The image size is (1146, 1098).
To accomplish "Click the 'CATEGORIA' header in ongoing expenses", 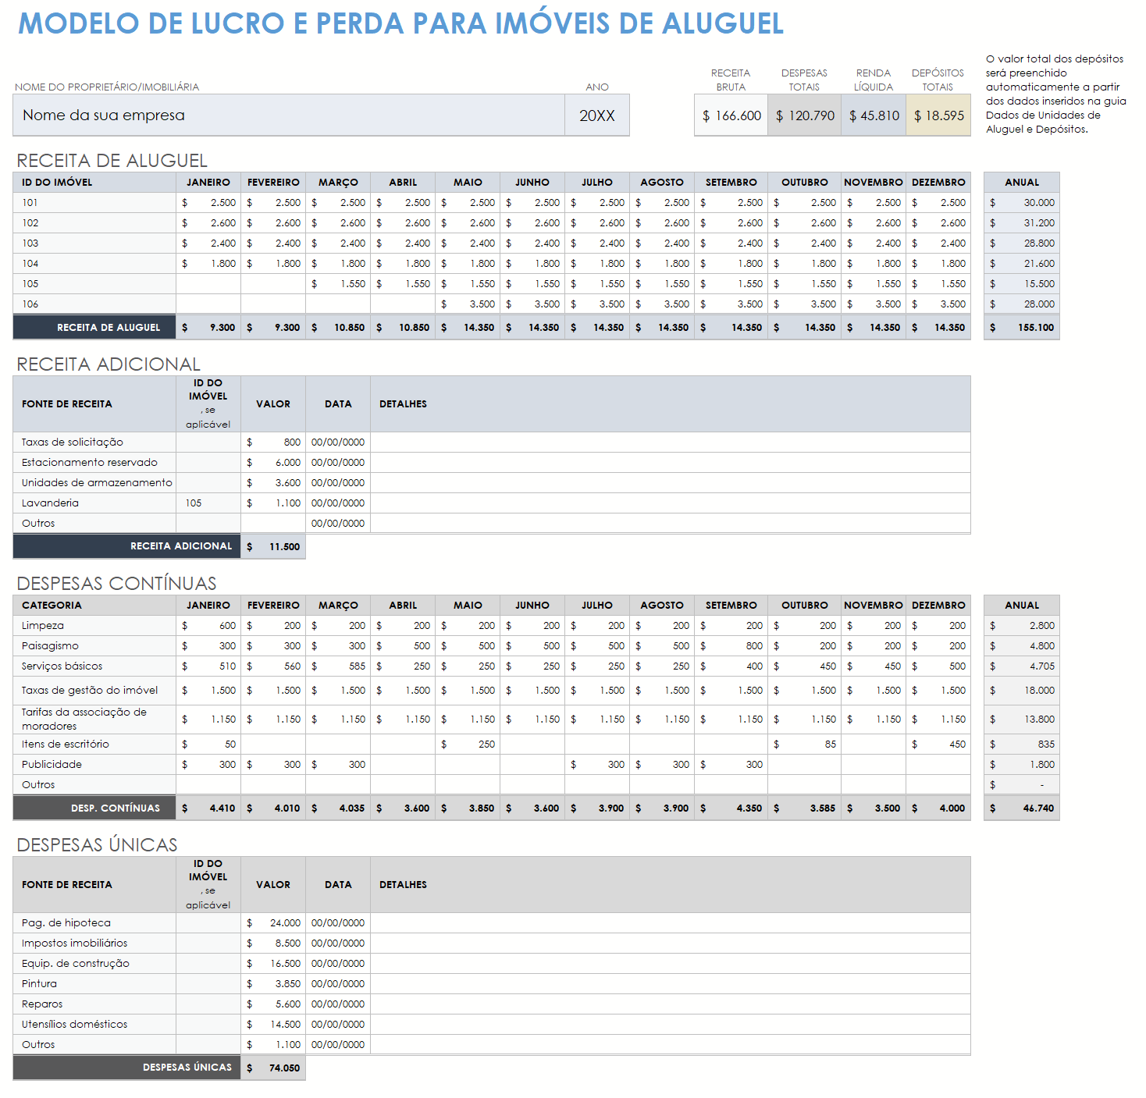I will click(94, 606).
